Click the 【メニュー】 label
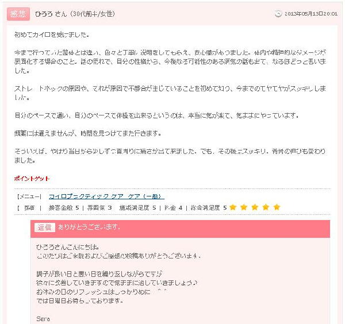The width and height of the screenshot is (345, 324). (x=29, y=196)
